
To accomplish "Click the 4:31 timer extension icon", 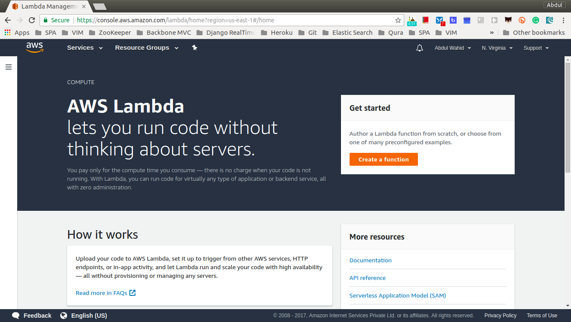I will (x=412, y=21).
